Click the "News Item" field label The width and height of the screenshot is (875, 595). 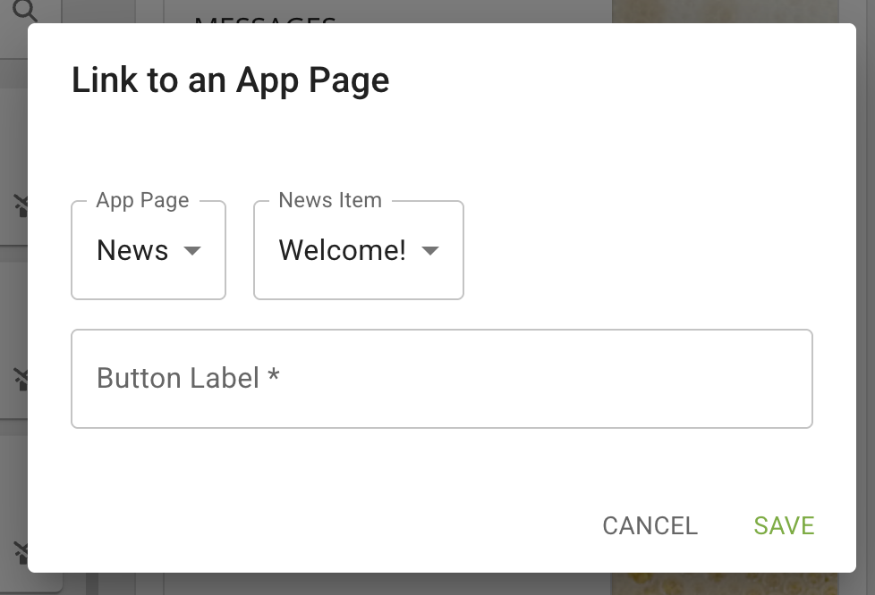pos(330,200)
